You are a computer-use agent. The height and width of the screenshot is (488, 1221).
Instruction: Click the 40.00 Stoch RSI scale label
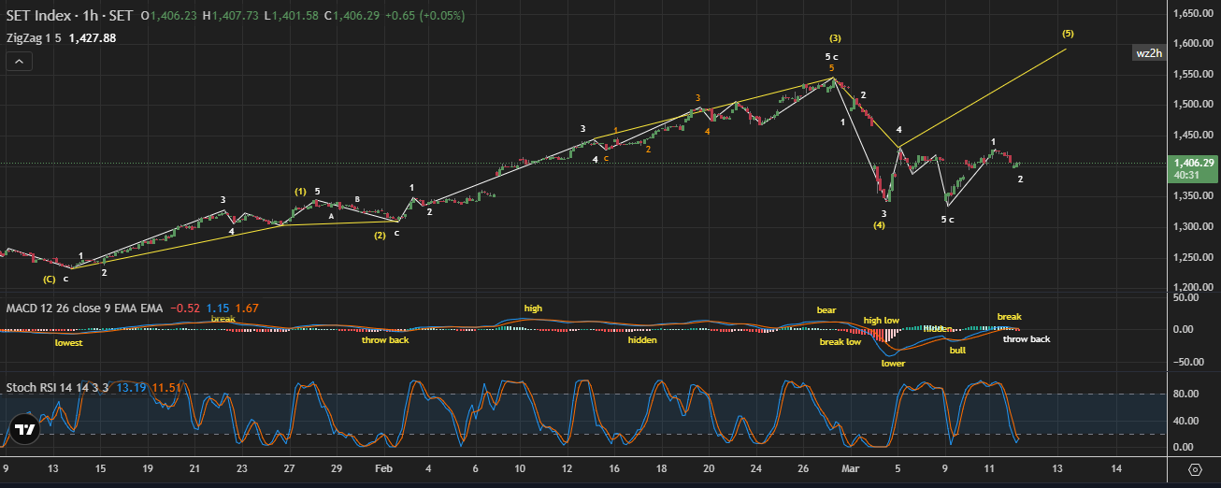[x=1185, y=422]
